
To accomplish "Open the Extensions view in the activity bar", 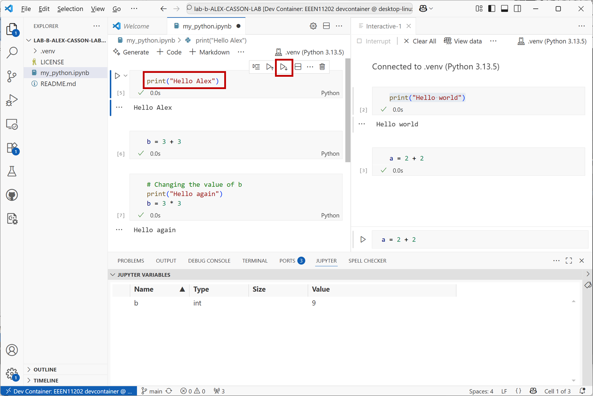I will point(12,148).
